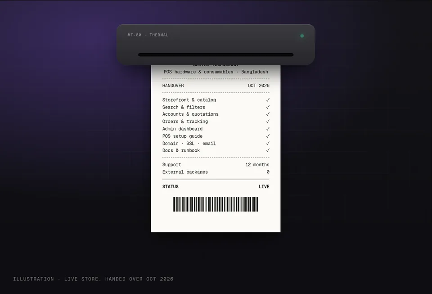
Task: Click the green status light on the printer
Action: [302, 36]
